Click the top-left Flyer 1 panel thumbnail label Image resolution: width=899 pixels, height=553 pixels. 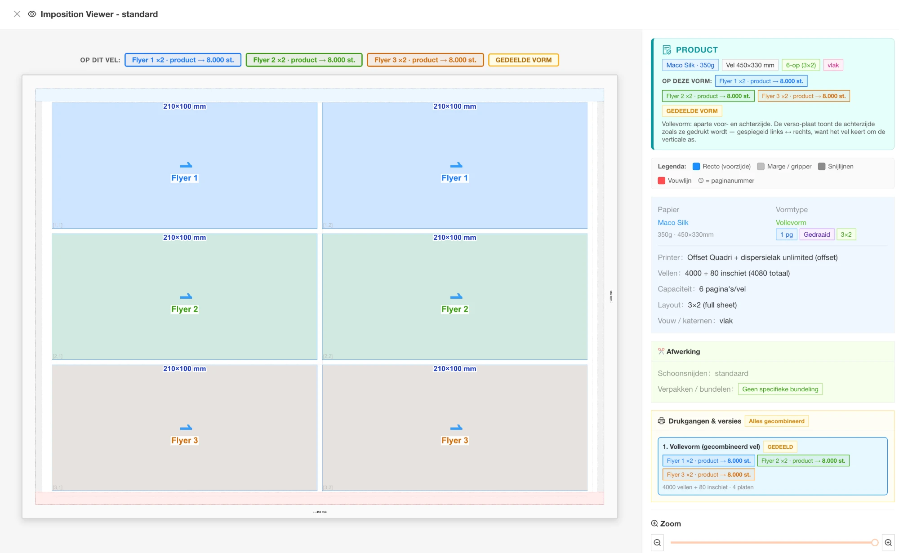click(184, 178)
